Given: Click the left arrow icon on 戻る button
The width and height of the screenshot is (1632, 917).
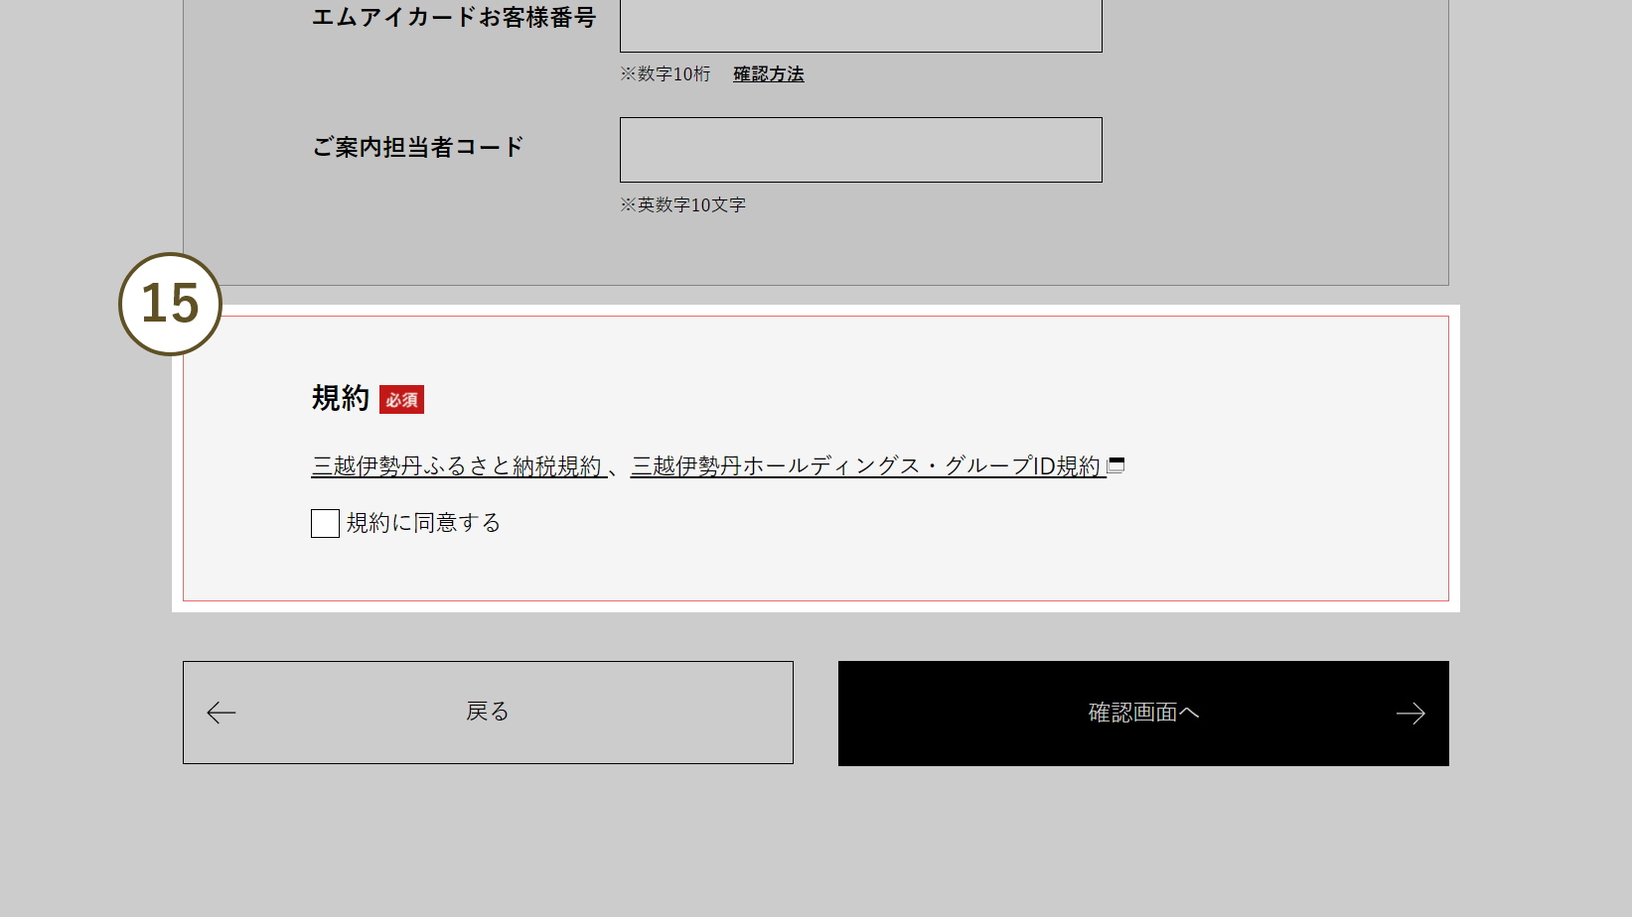Looking at the screenshot, I should [221, 713].
